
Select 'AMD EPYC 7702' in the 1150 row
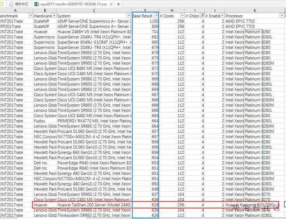pyautogui.click(x=255, y=21)
